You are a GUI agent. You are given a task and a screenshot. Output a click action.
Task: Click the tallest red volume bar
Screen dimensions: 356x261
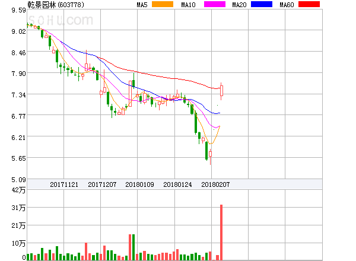pos(221,233)
